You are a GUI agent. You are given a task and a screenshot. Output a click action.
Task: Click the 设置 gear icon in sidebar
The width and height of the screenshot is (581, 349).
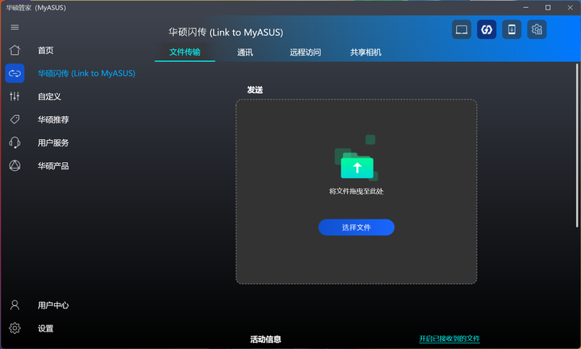(15, 328)
